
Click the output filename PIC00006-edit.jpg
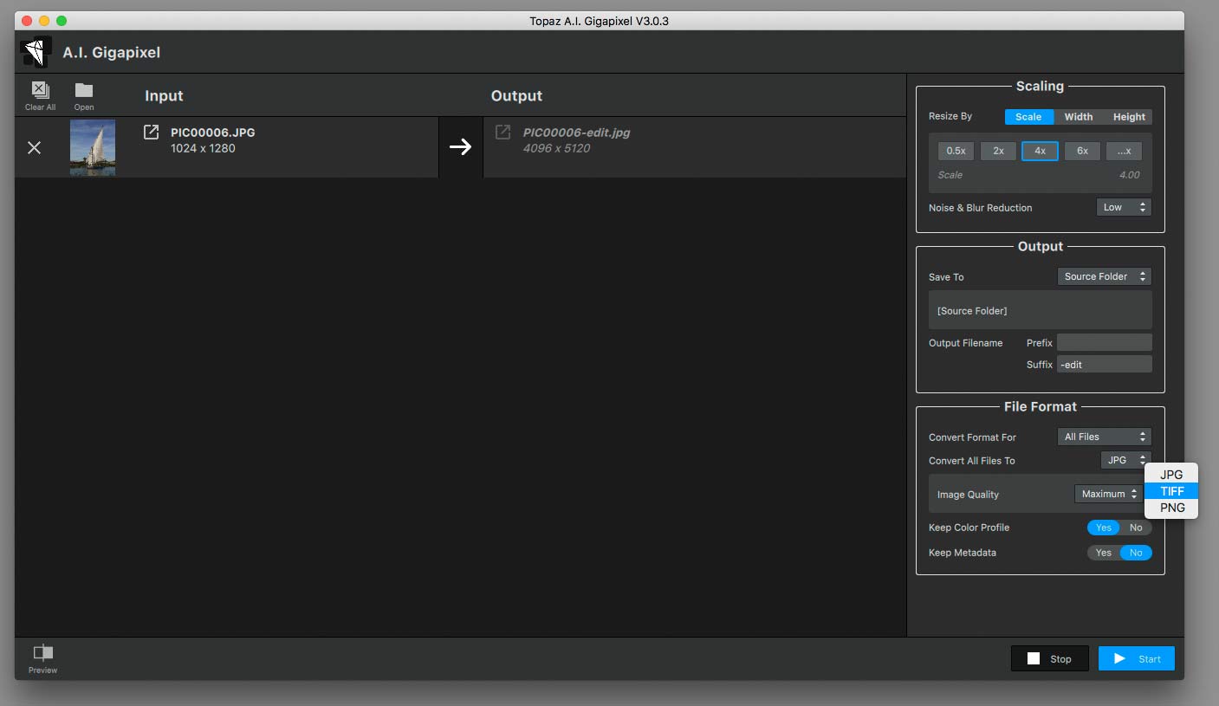[x=576, y=133]
